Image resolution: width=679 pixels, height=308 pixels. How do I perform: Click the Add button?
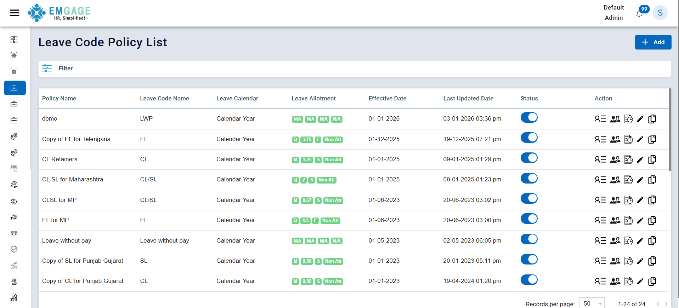(x=653, y=42)
